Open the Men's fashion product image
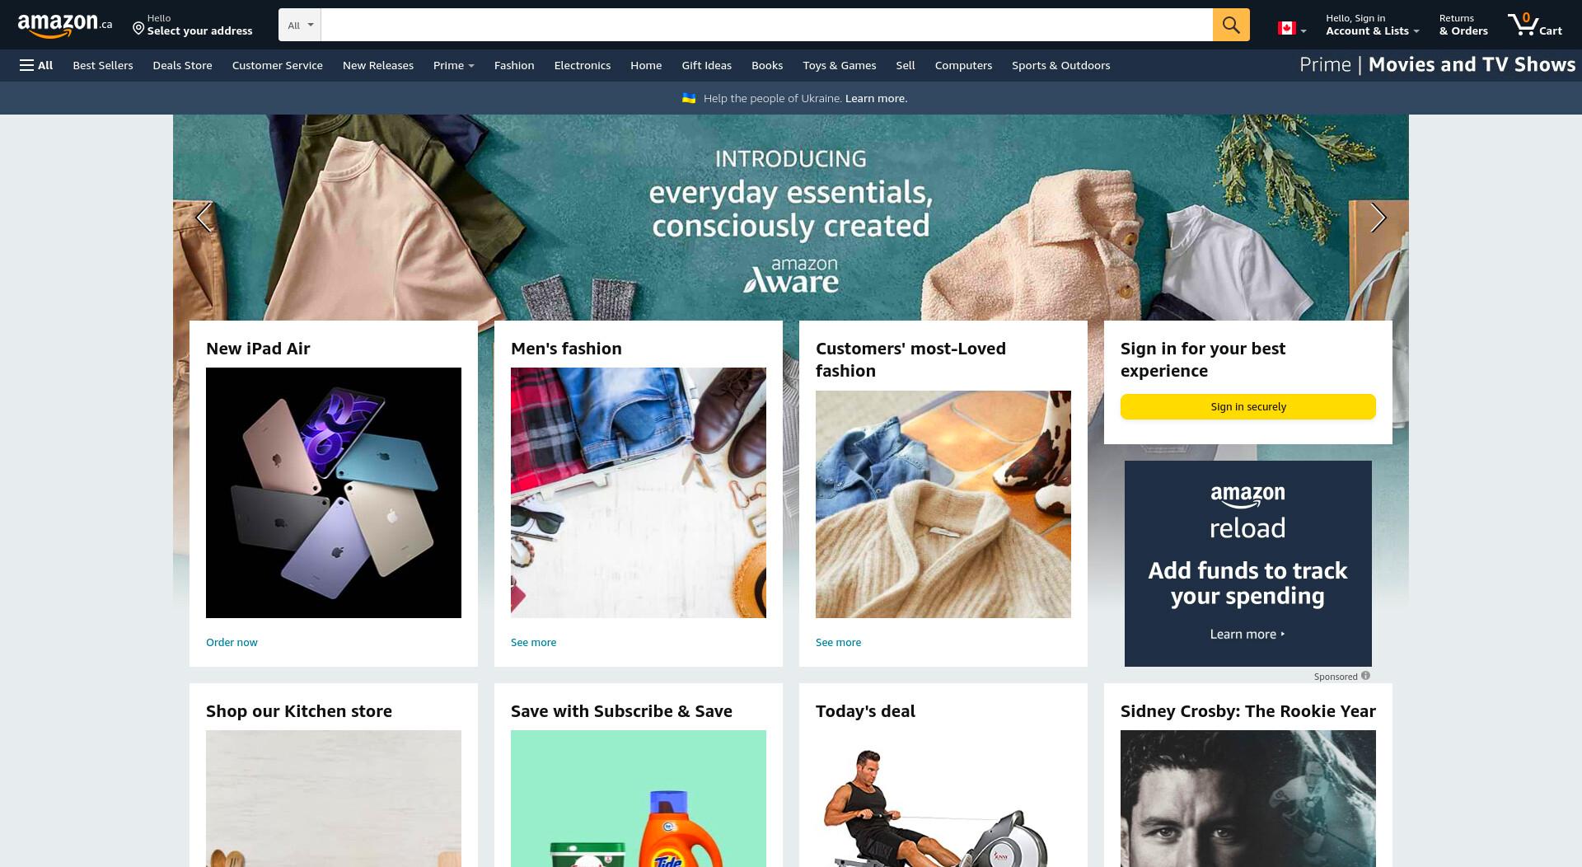The height and width of the screenshot is (867, 1582). (x=639, y=493)
